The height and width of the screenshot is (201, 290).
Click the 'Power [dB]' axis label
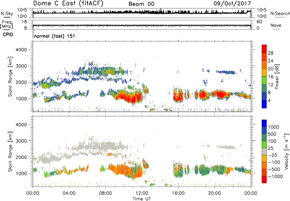[277, 77]
